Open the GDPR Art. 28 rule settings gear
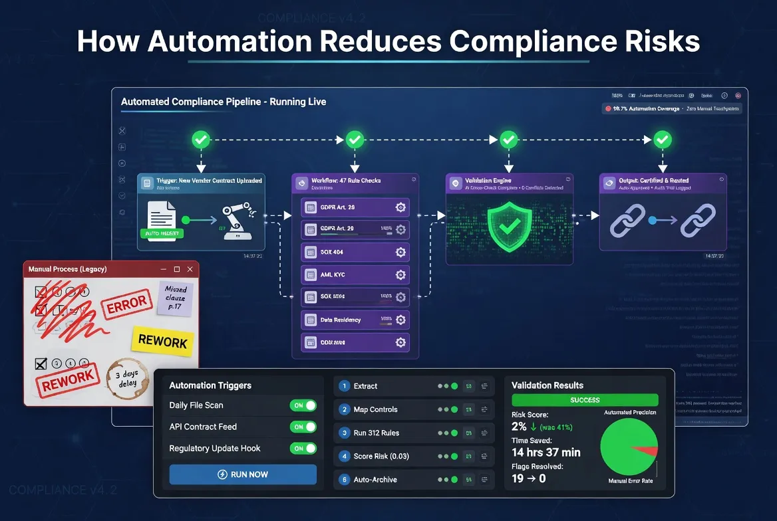The image size is (777, 521). tap(400, 208)
